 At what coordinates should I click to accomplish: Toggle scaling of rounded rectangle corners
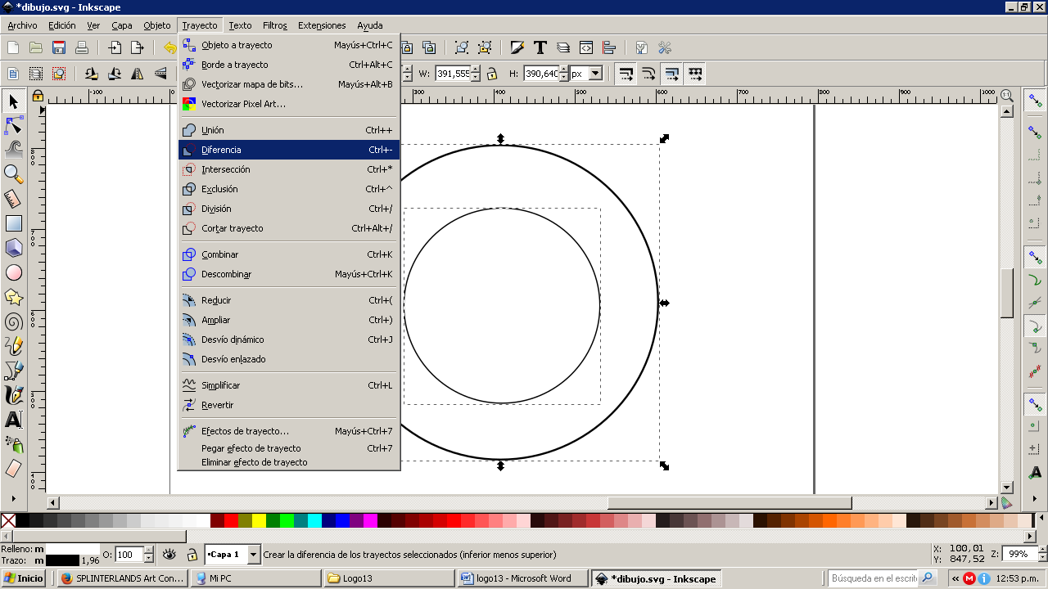coord(648,74)
